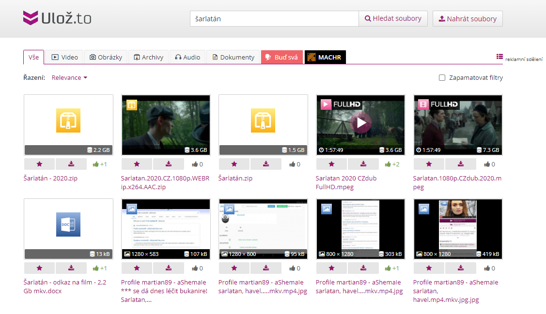The image size is (546, 314).
Task: Click the Hledat soubory button
Action: (x=393, y=18)
